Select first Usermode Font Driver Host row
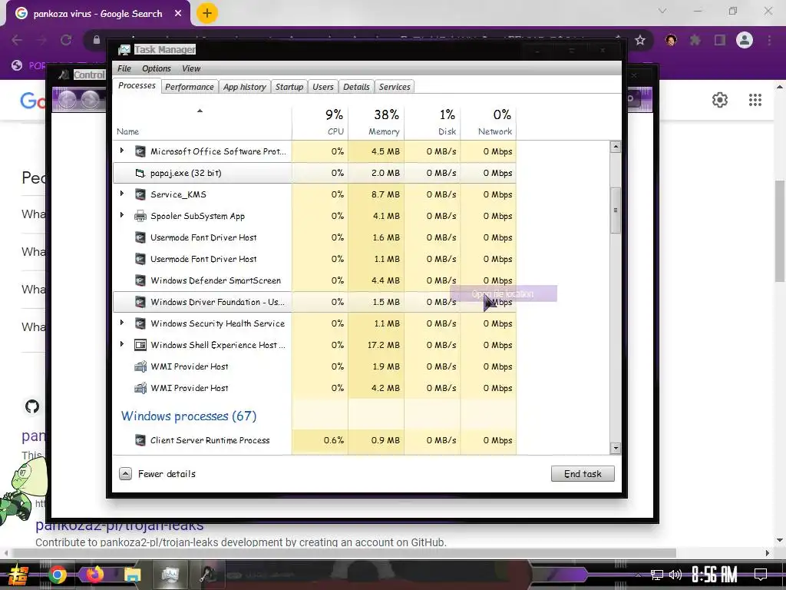 click(314, 238)
